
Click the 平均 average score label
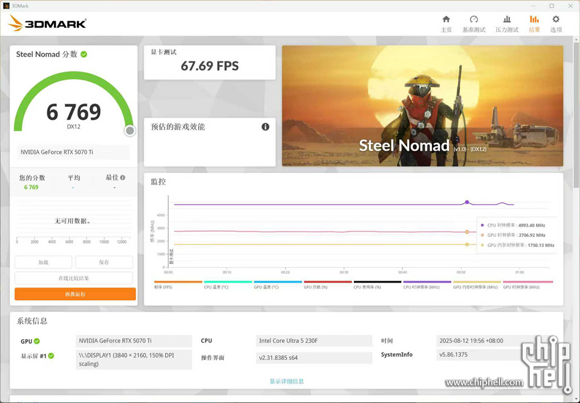[x=73, y=178]
